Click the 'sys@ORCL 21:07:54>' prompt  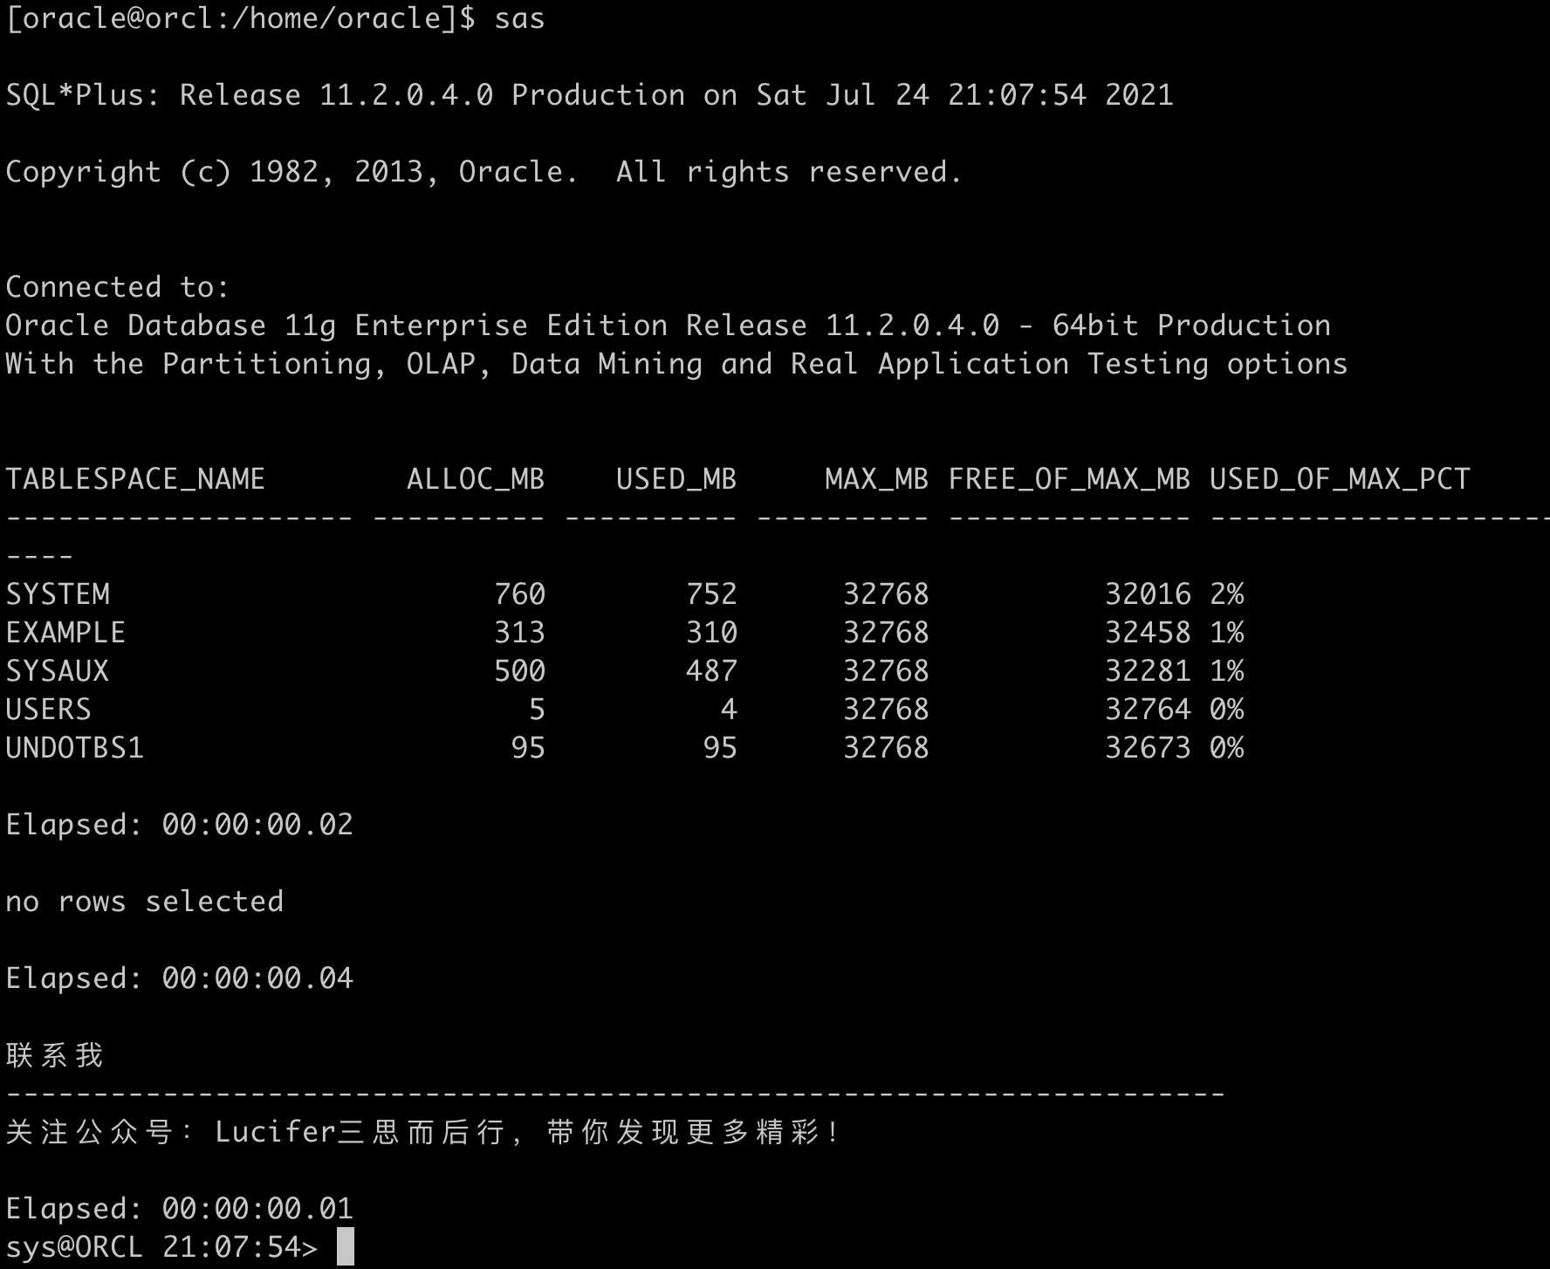tap(161, 1247)
